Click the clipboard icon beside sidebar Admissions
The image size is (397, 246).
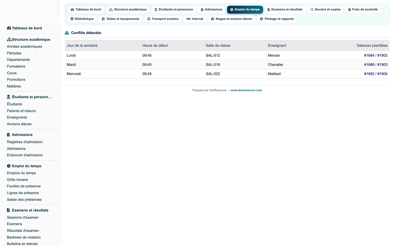(9, 135)
